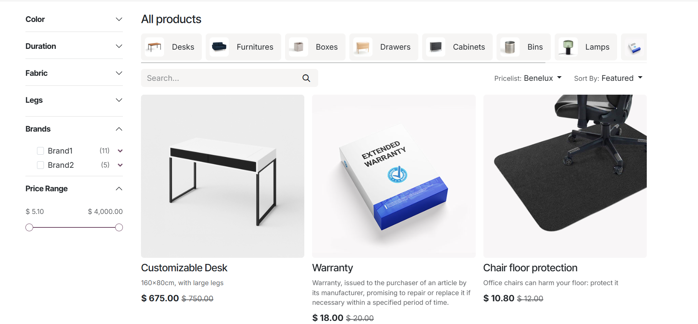Click into the product Search field

220,78
